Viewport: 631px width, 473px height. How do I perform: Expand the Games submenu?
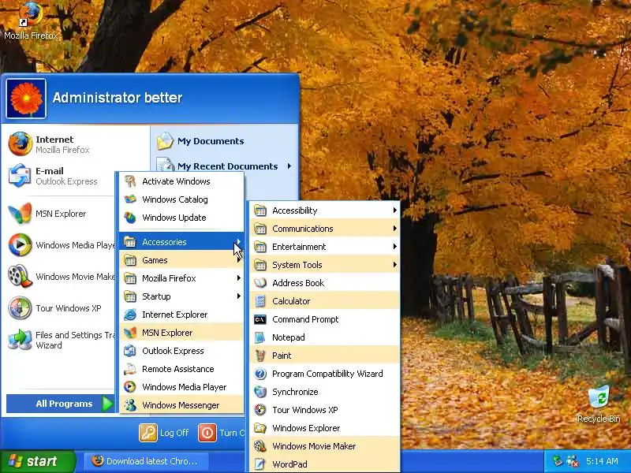coord(181,260)
